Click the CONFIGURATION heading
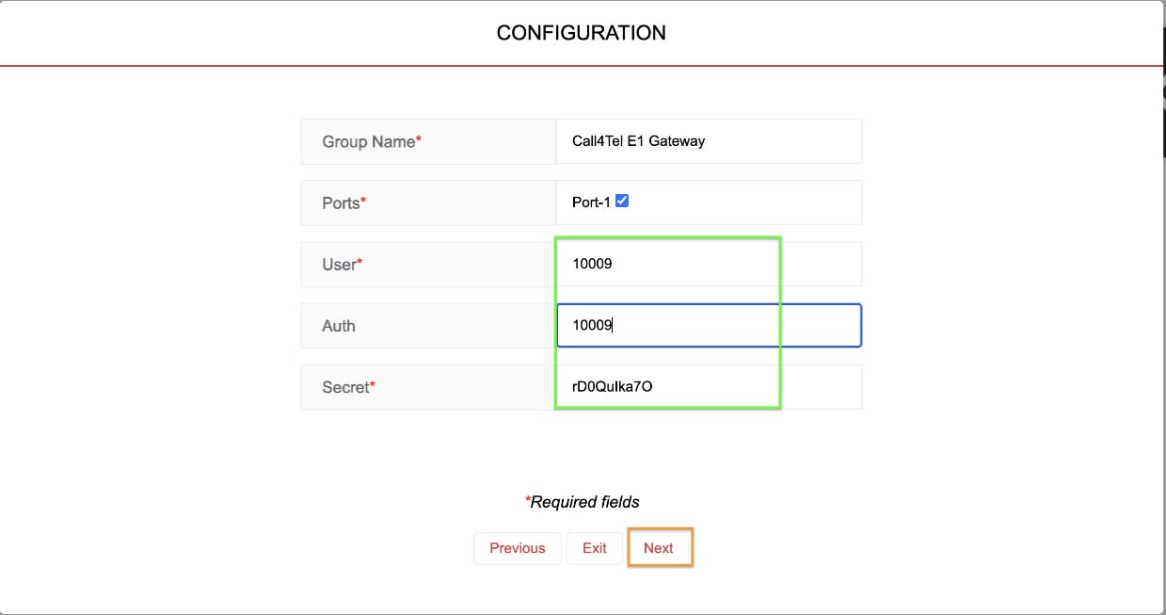 pyautogui.click(x=581, y=33)
